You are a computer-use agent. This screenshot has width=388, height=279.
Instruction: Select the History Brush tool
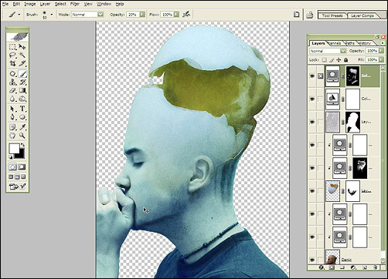coord(22,82)
